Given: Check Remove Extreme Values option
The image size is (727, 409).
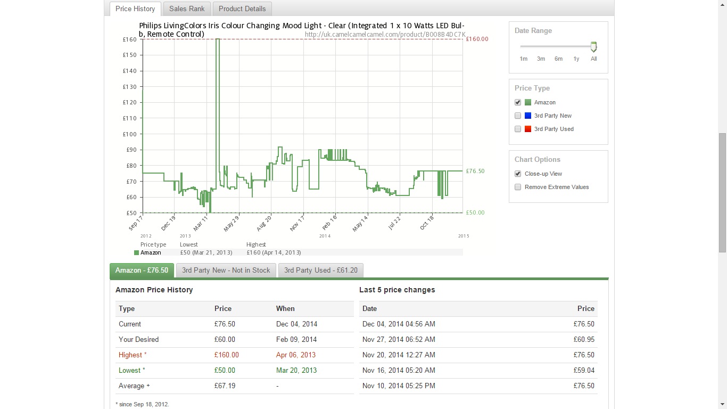Looking at the screenshot, I should click(x=518, y=187).
